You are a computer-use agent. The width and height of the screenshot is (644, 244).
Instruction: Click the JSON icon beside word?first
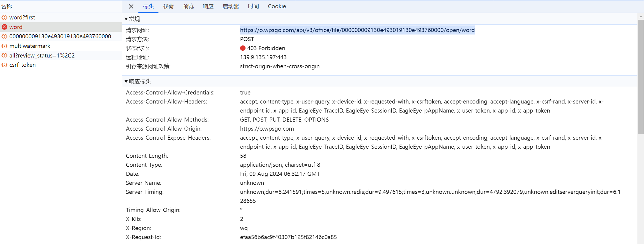[4, 18]
